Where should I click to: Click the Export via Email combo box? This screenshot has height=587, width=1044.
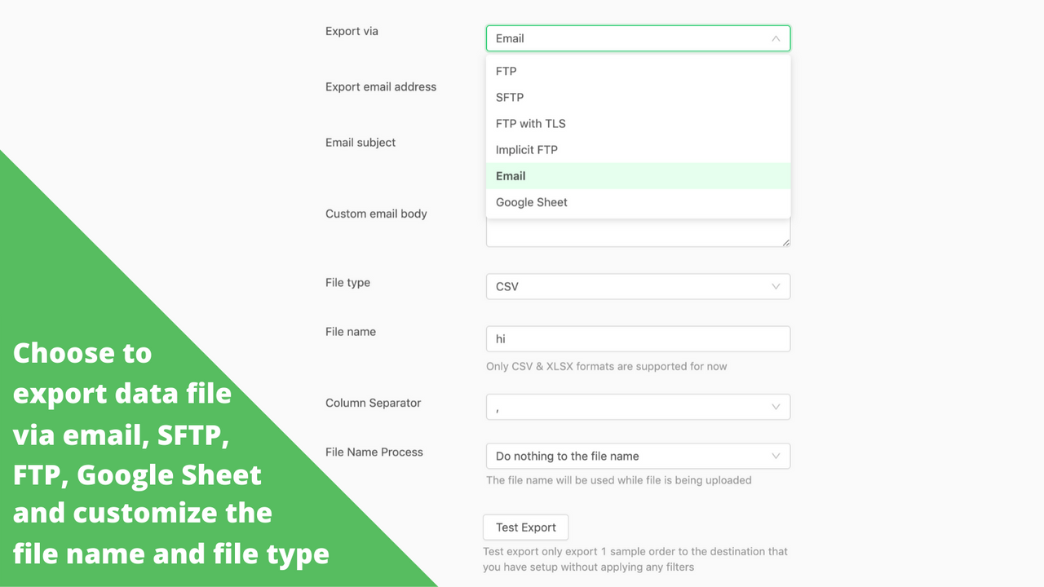click(638, 38)
